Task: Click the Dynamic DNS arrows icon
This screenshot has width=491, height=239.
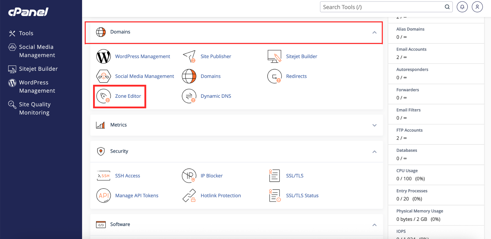Action: click(189, 96)
